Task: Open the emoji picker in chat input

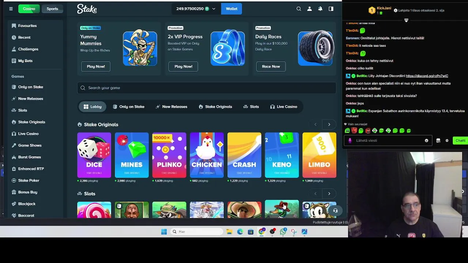Action: [426, 141]
